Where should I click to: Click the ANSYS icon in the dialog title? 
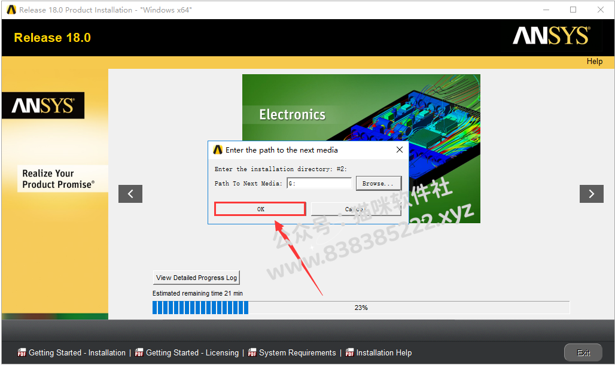(218, 150)
